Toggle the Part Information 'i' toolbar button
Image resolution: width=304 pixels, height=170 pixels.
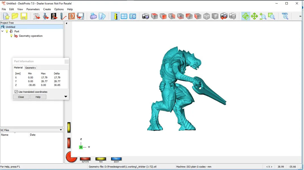(x=115, y=16)
